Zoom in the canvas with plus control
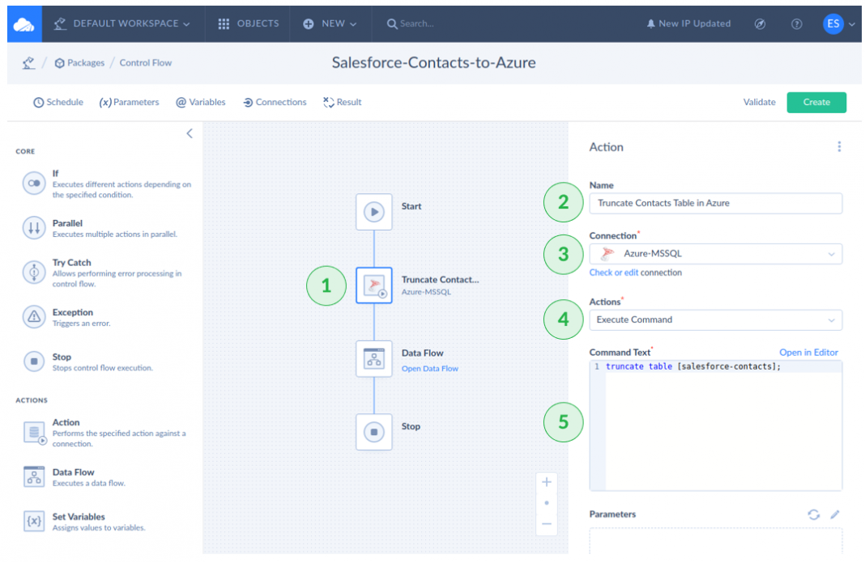Viewport: 865px width, 562px height. (x=546, y=483)
